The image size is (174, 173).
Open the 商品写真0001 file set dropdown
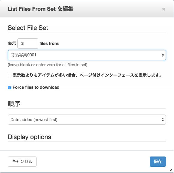[x=87, y=55]
